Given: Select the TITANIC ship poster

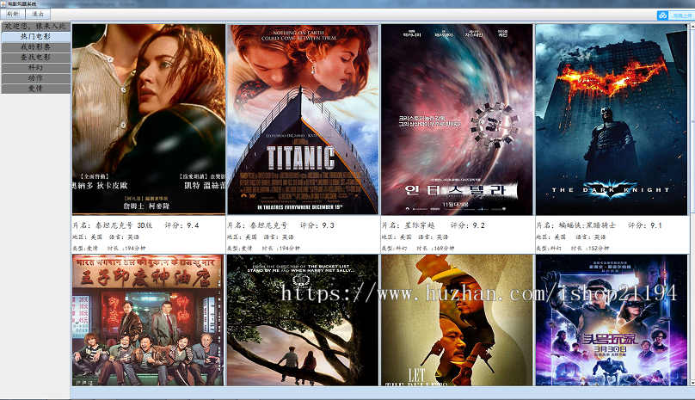Looking at the screenshot, I should click(303, 120).
